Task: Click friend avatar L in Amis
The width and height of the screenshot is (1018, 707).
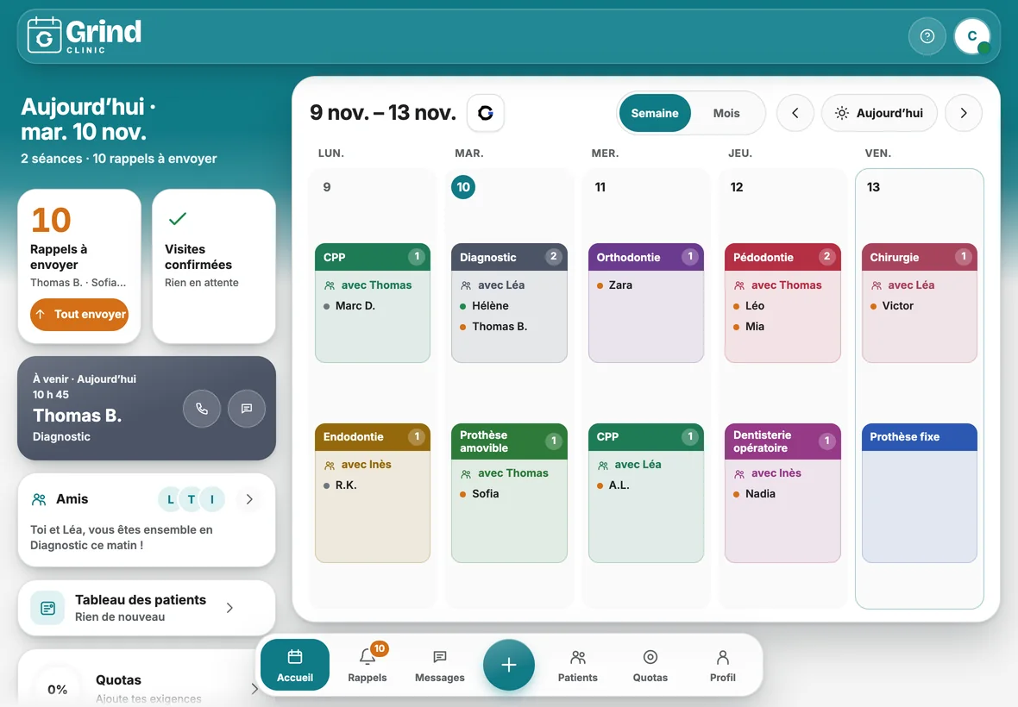Action: [170, 499]
